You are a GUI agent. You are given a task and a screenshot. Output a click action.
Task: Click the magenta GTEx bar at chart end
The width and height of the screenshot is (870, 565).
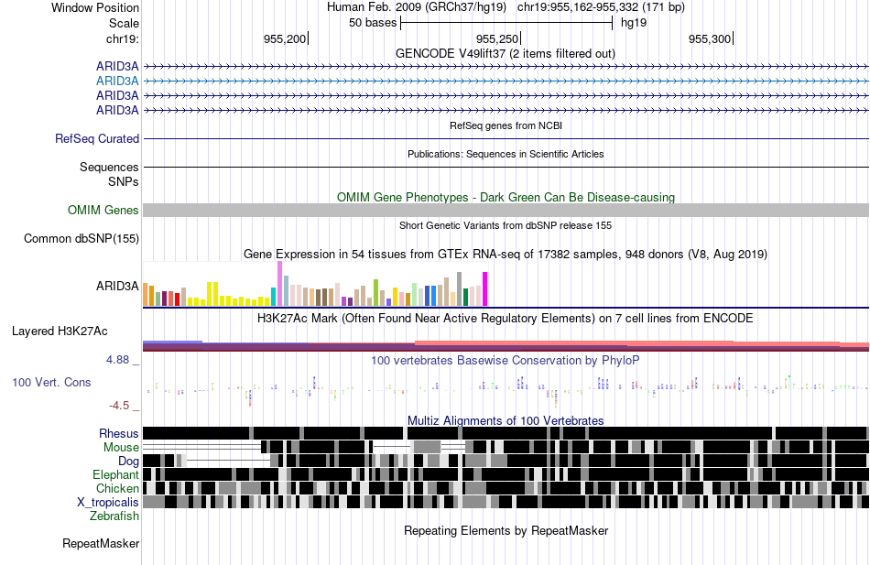click(x=485, y=289)
